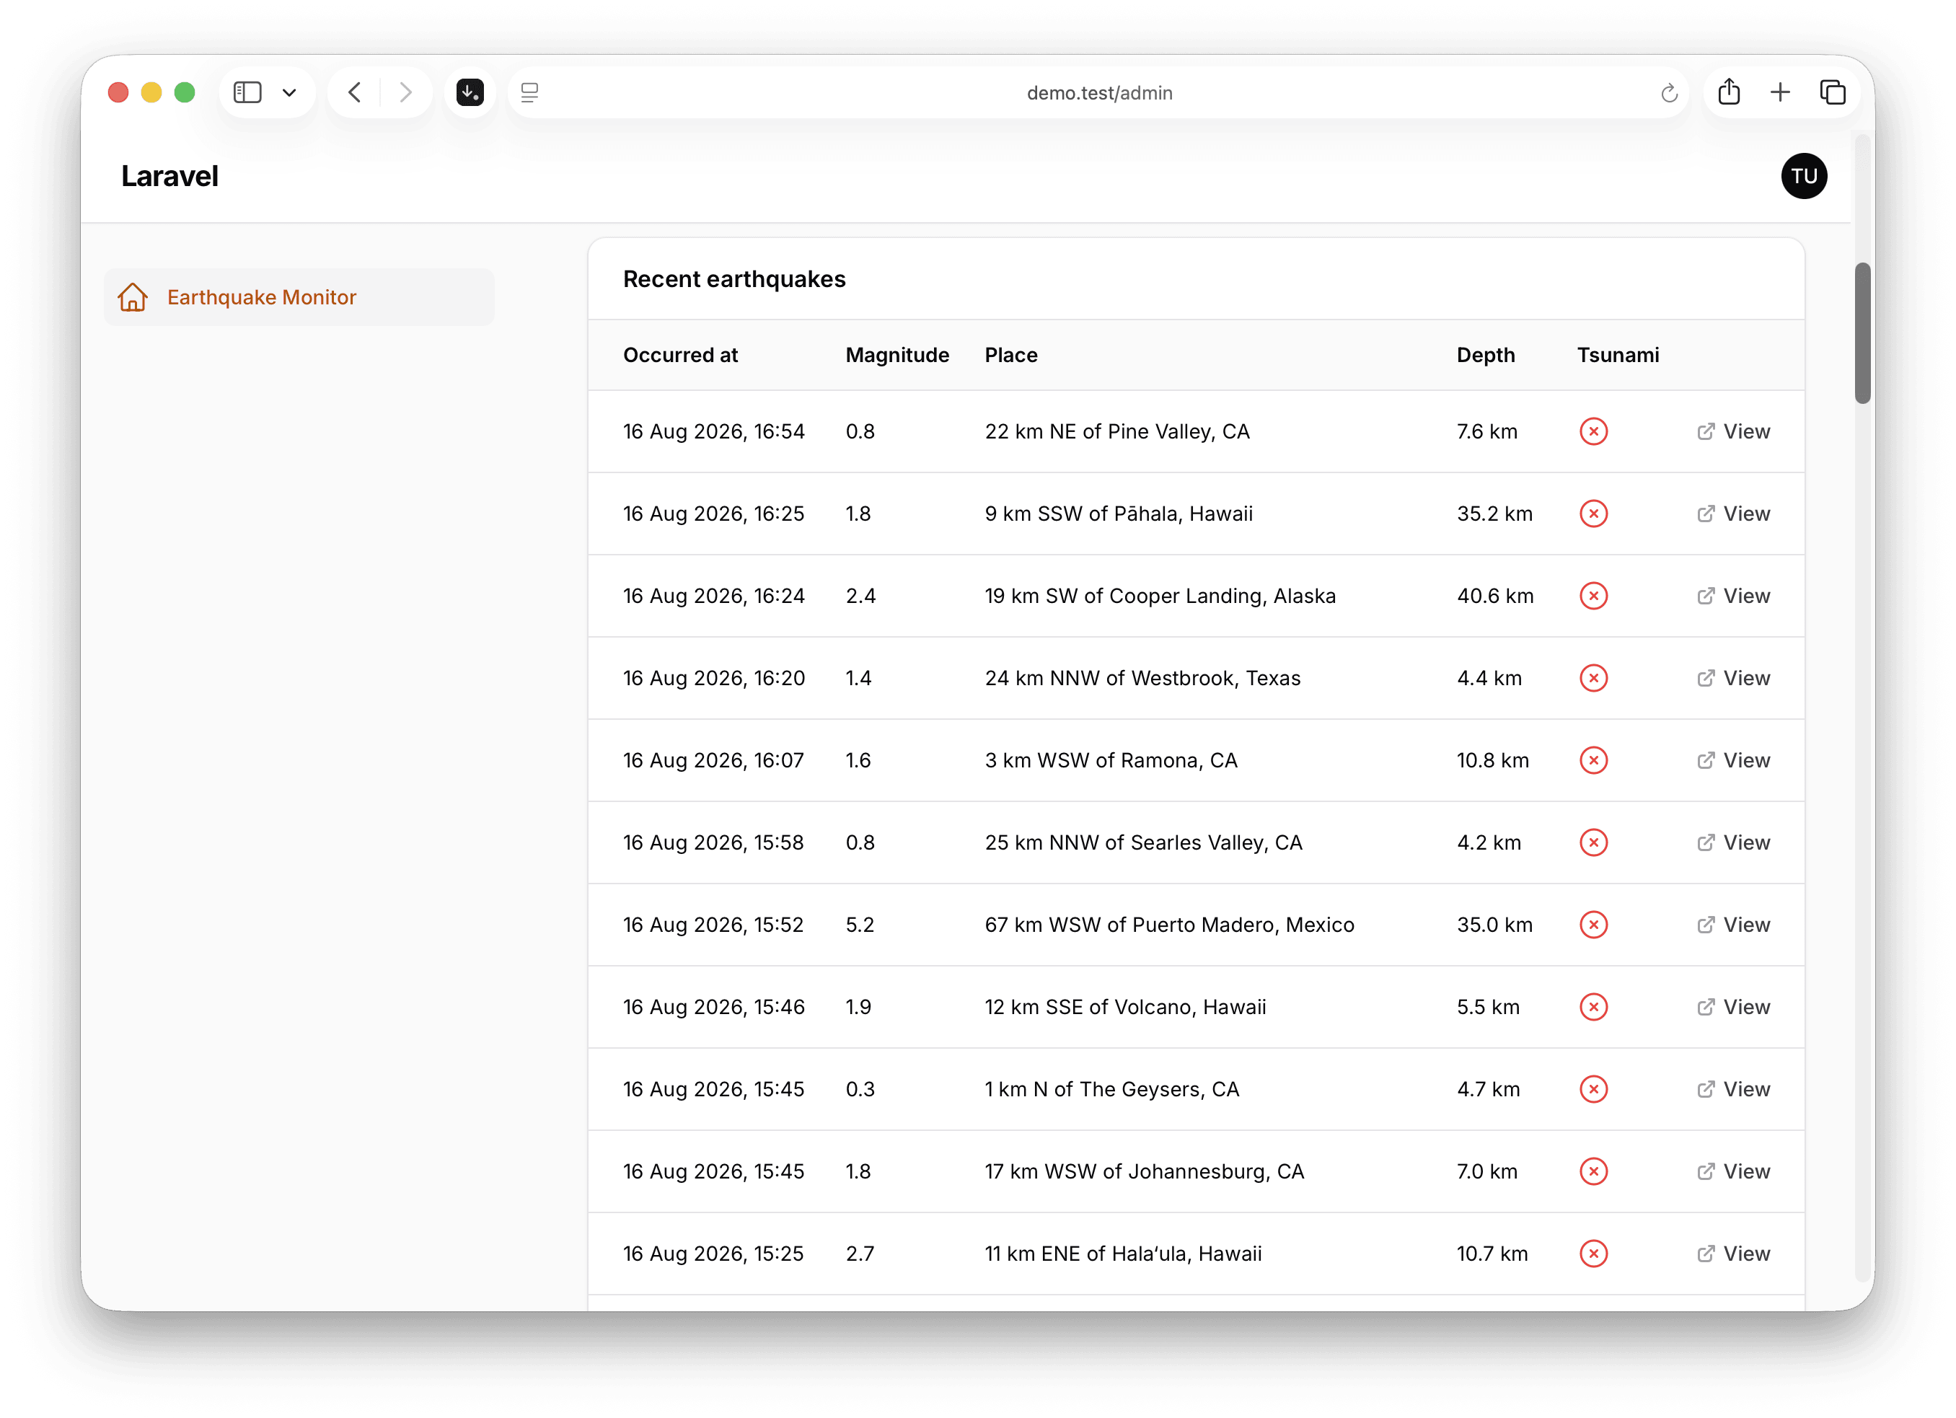
Task: Select the 16 Aug 2026, 16:07 timestamp
Action: 713,761
